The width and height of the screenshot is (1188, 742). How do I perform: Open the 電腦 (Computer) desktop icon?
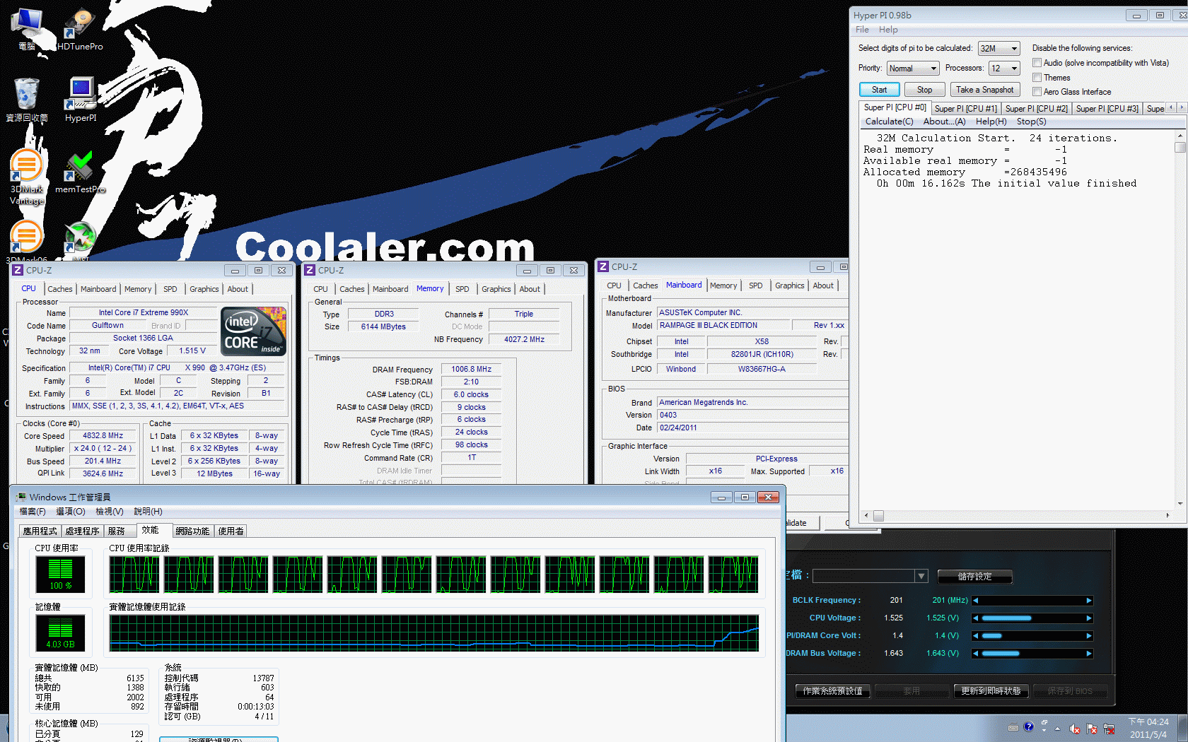(28, 28)
